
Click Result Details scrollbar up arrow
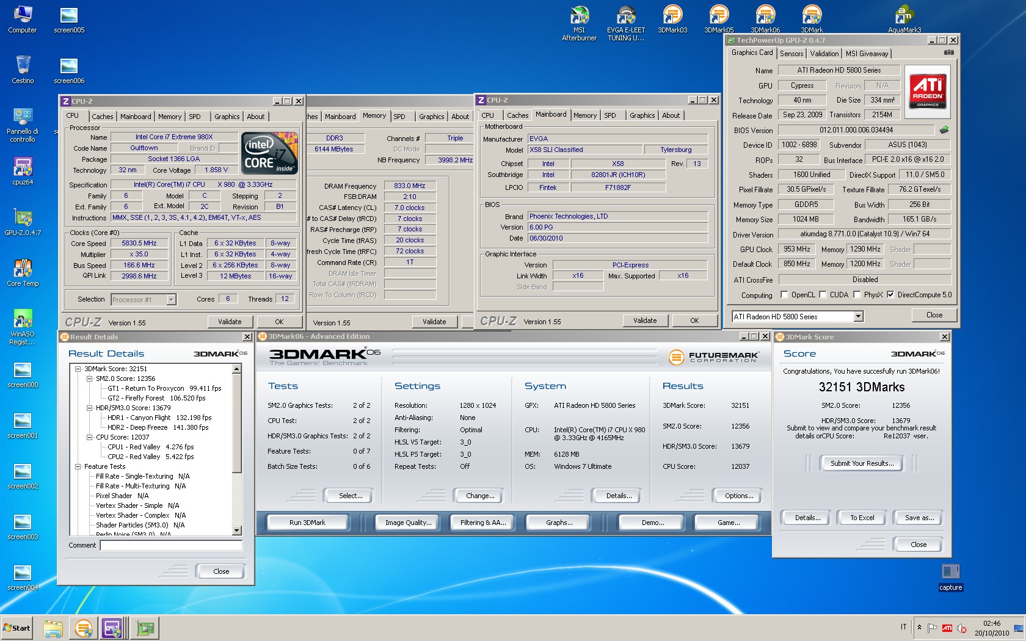coord(237,369)
